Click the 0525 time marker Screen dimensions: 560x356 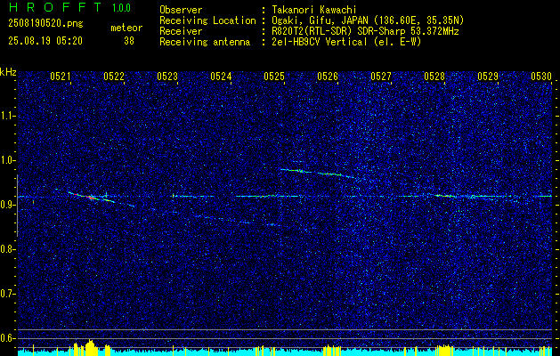point(274,77)
